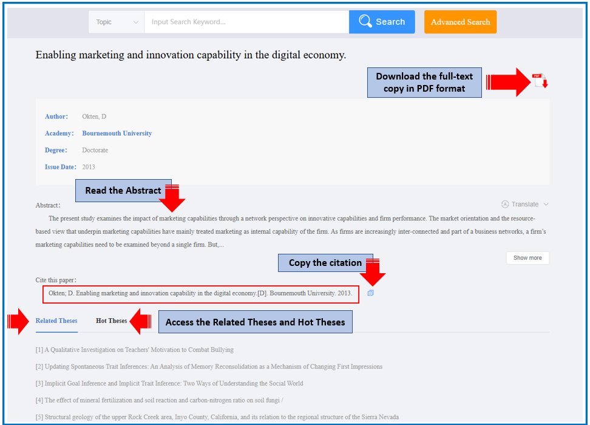Open thesis on Structural geology of Rock Creek
Viewport: 590px width, 425px height.
(217, 416)
